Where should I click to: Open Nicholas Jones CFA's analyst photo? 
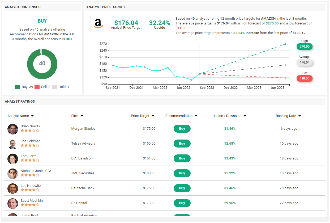click(13, 174)
